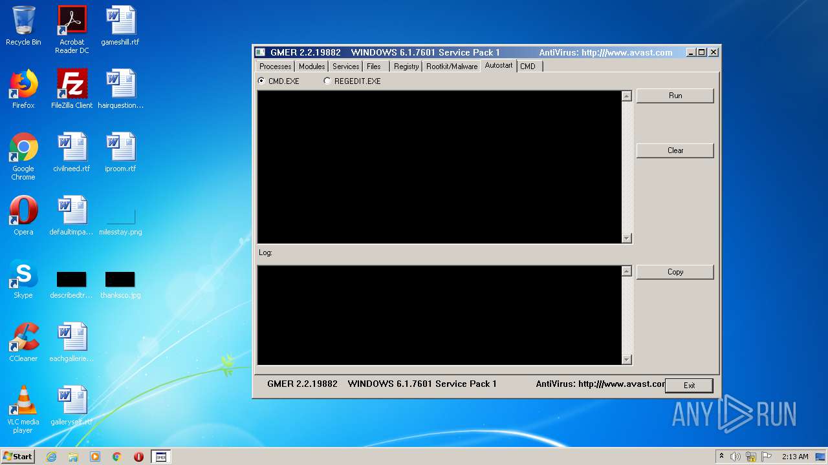Click the Copy log button
This screenshot has height=465, width=828.
click(x=675, y=272)
